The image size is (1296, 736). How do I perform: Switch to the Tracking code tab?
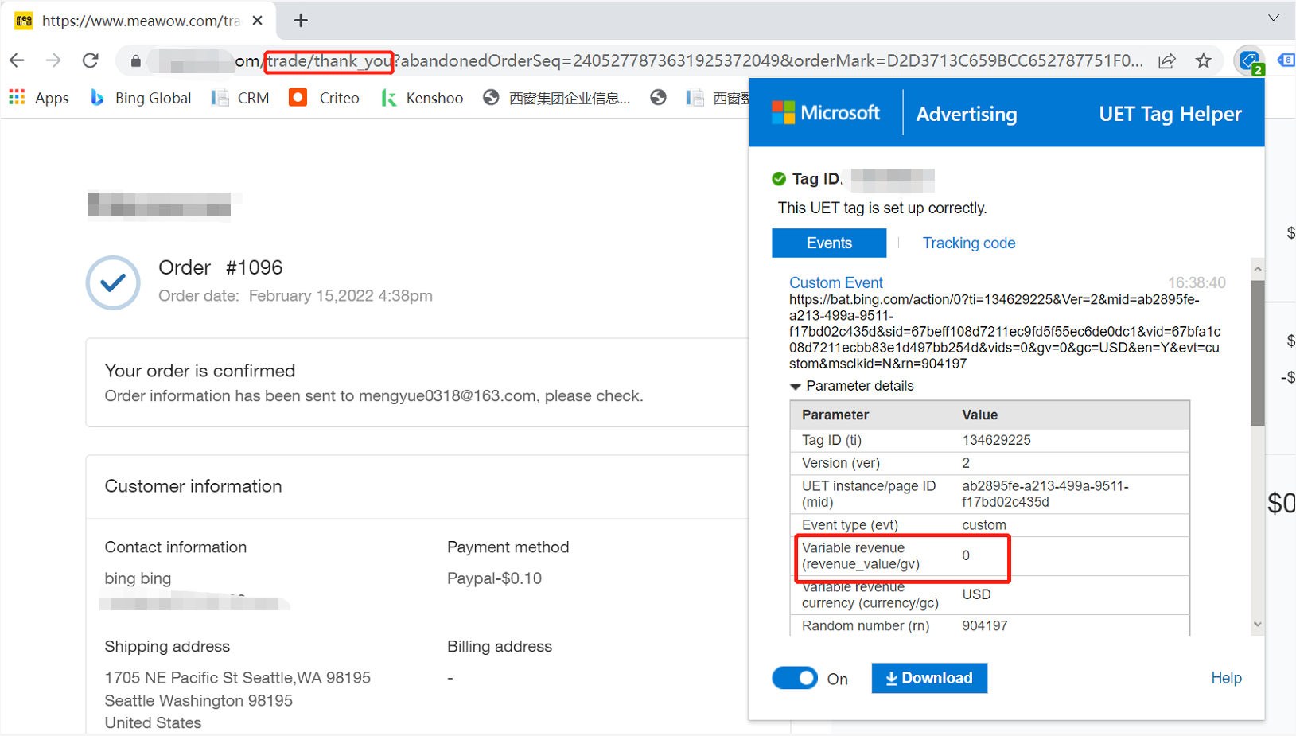[968, 243]
